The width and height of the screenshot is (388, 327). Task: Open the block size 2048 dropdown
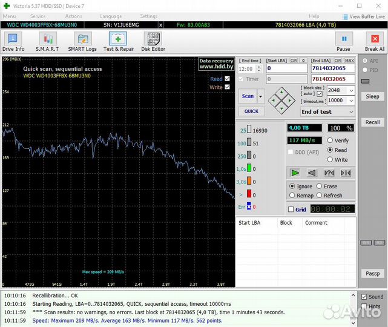pyautogui.click(x=350, y=90)
